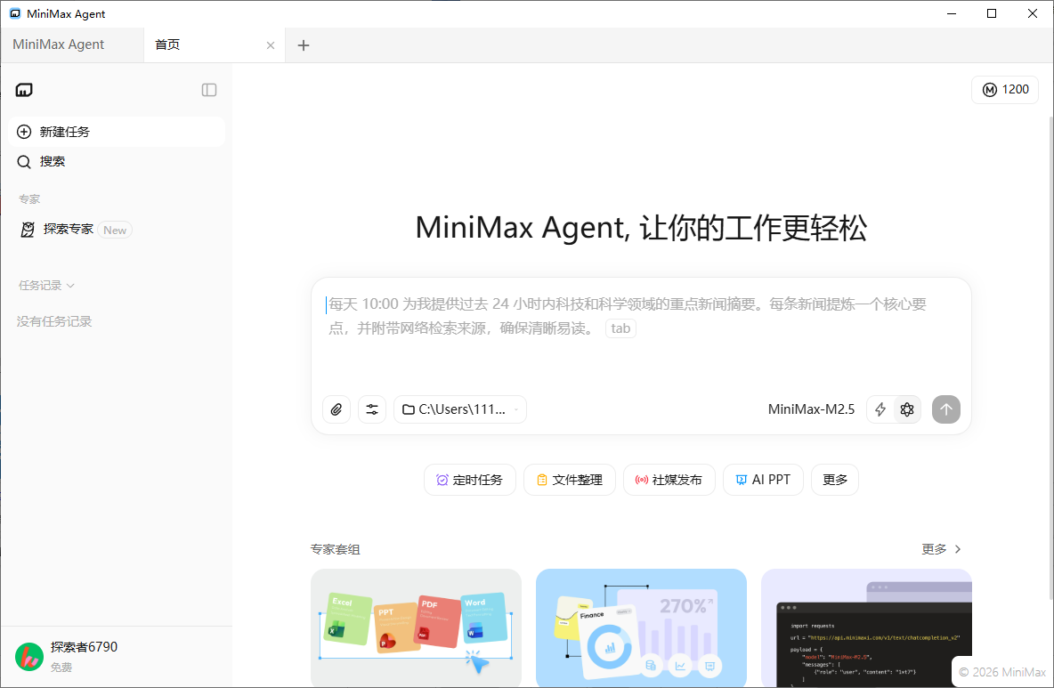This screenshot has width=1054, height=688.
Task: Open the attachment (paperclip) icon in input box
Action: point(336,409)
